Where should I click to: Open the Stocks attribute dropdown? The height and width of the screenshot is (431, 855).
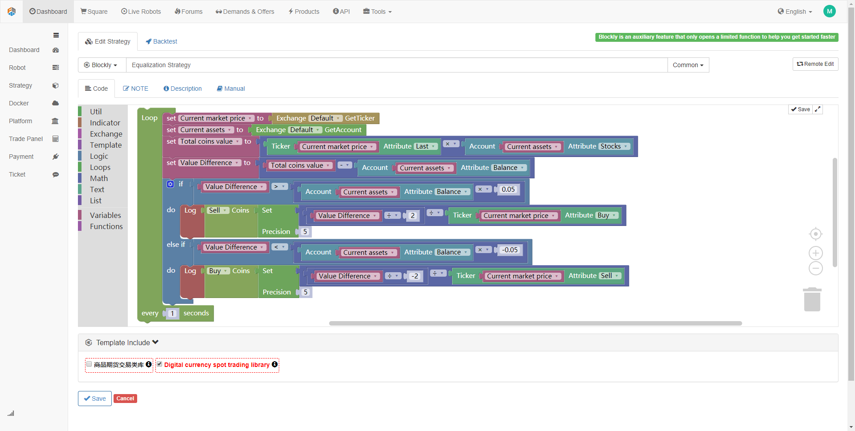(614, 146)
